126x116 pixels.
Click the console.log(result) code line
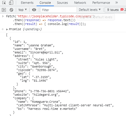[49, 24]
